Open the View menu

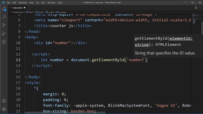click(31, 3)
